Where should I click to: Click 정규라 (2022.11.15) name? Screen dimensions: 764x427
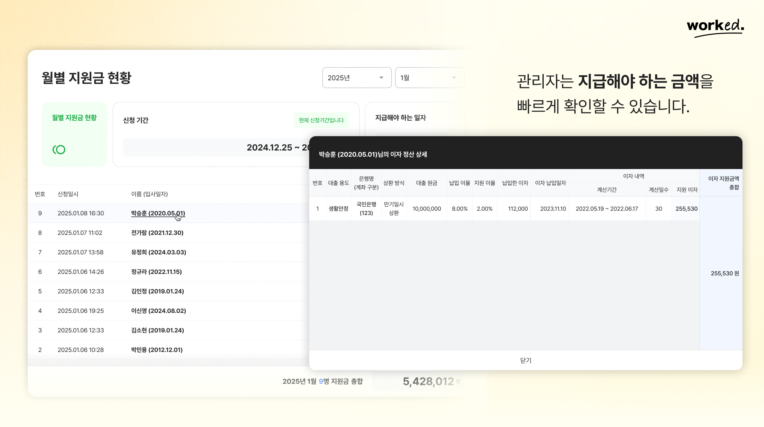pyautogui.click(x=156, y=272)
